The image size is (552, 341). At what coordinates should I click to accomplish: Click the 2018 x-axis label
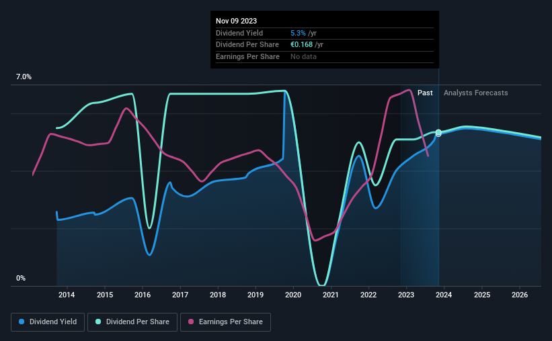[218, 295]
